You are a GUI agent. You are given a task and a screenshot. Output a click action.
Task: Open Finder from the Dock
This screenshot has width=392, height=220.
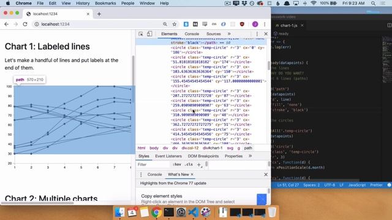click(x=120, y=212)
